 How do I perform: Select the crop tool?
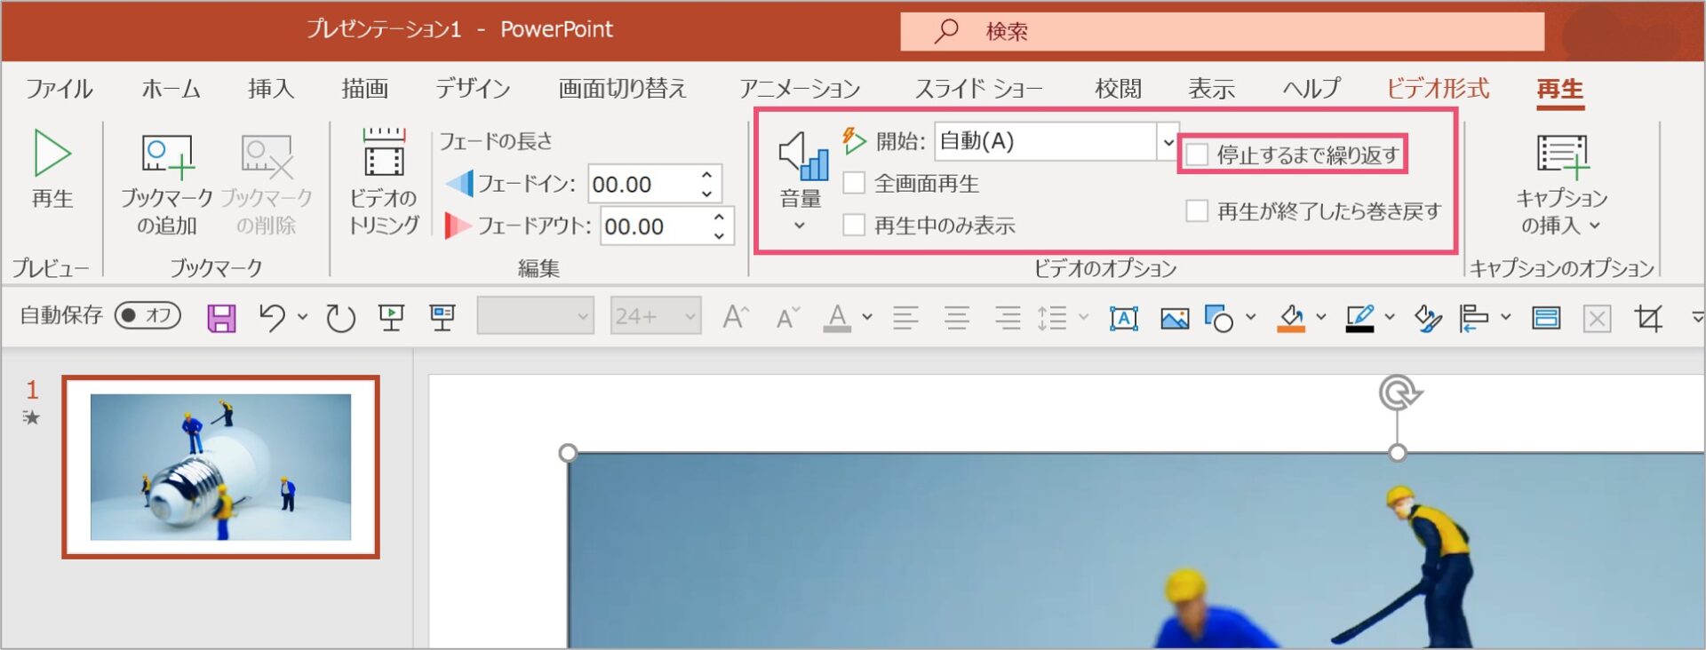click(x=1649, y=317)
